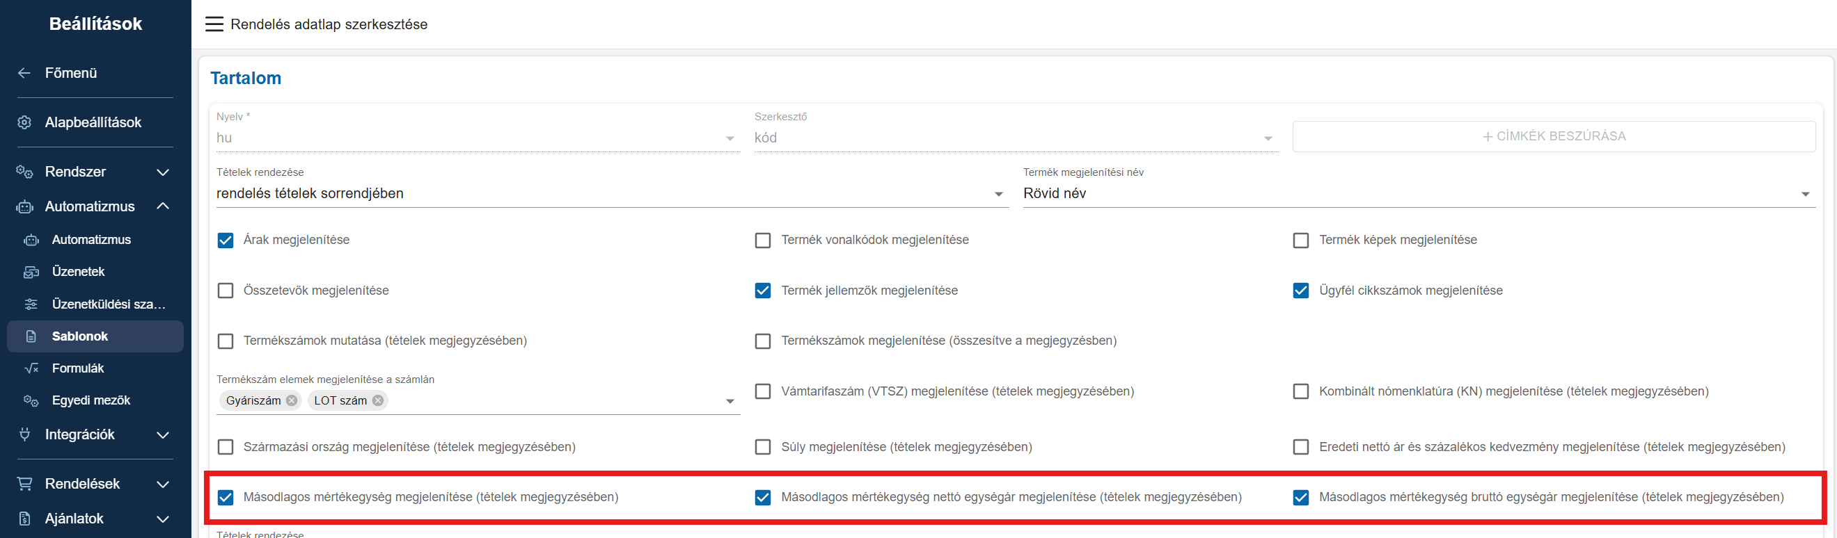Click the Tartalom heading
Viewport: 1837px width, 538px height.
tap(245, 79)
